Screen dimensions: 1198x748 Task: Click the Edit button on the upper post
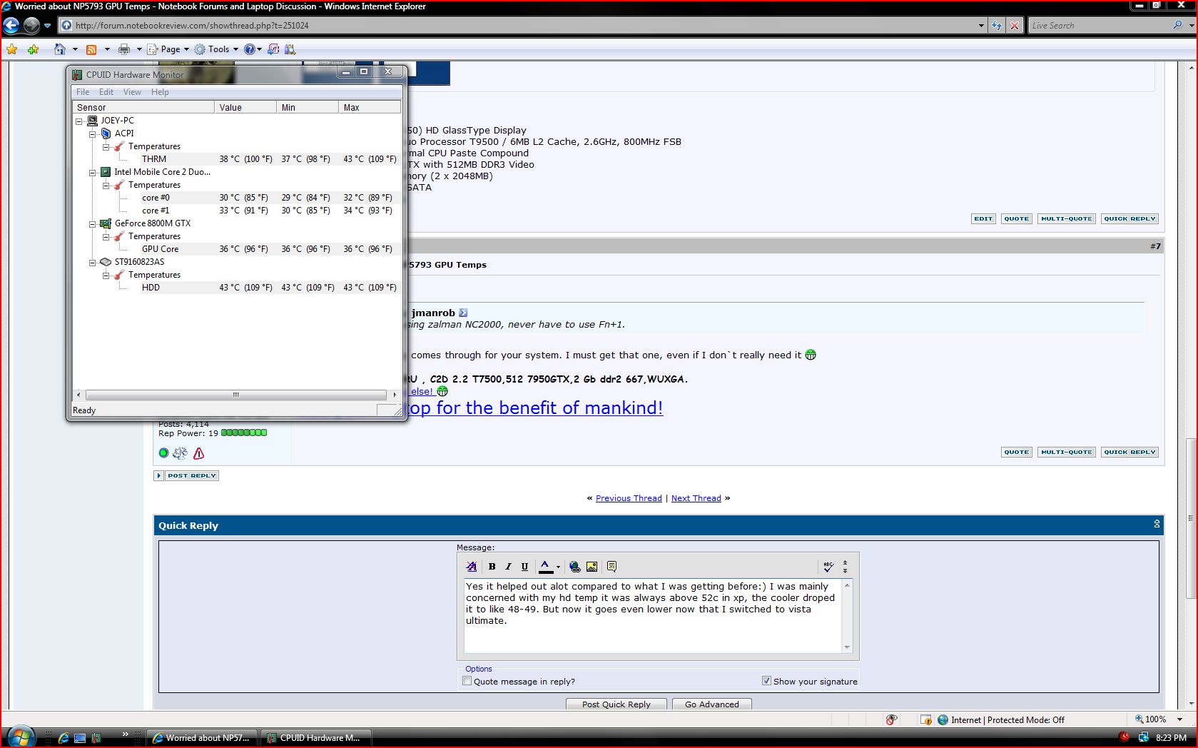coord(983,218)
